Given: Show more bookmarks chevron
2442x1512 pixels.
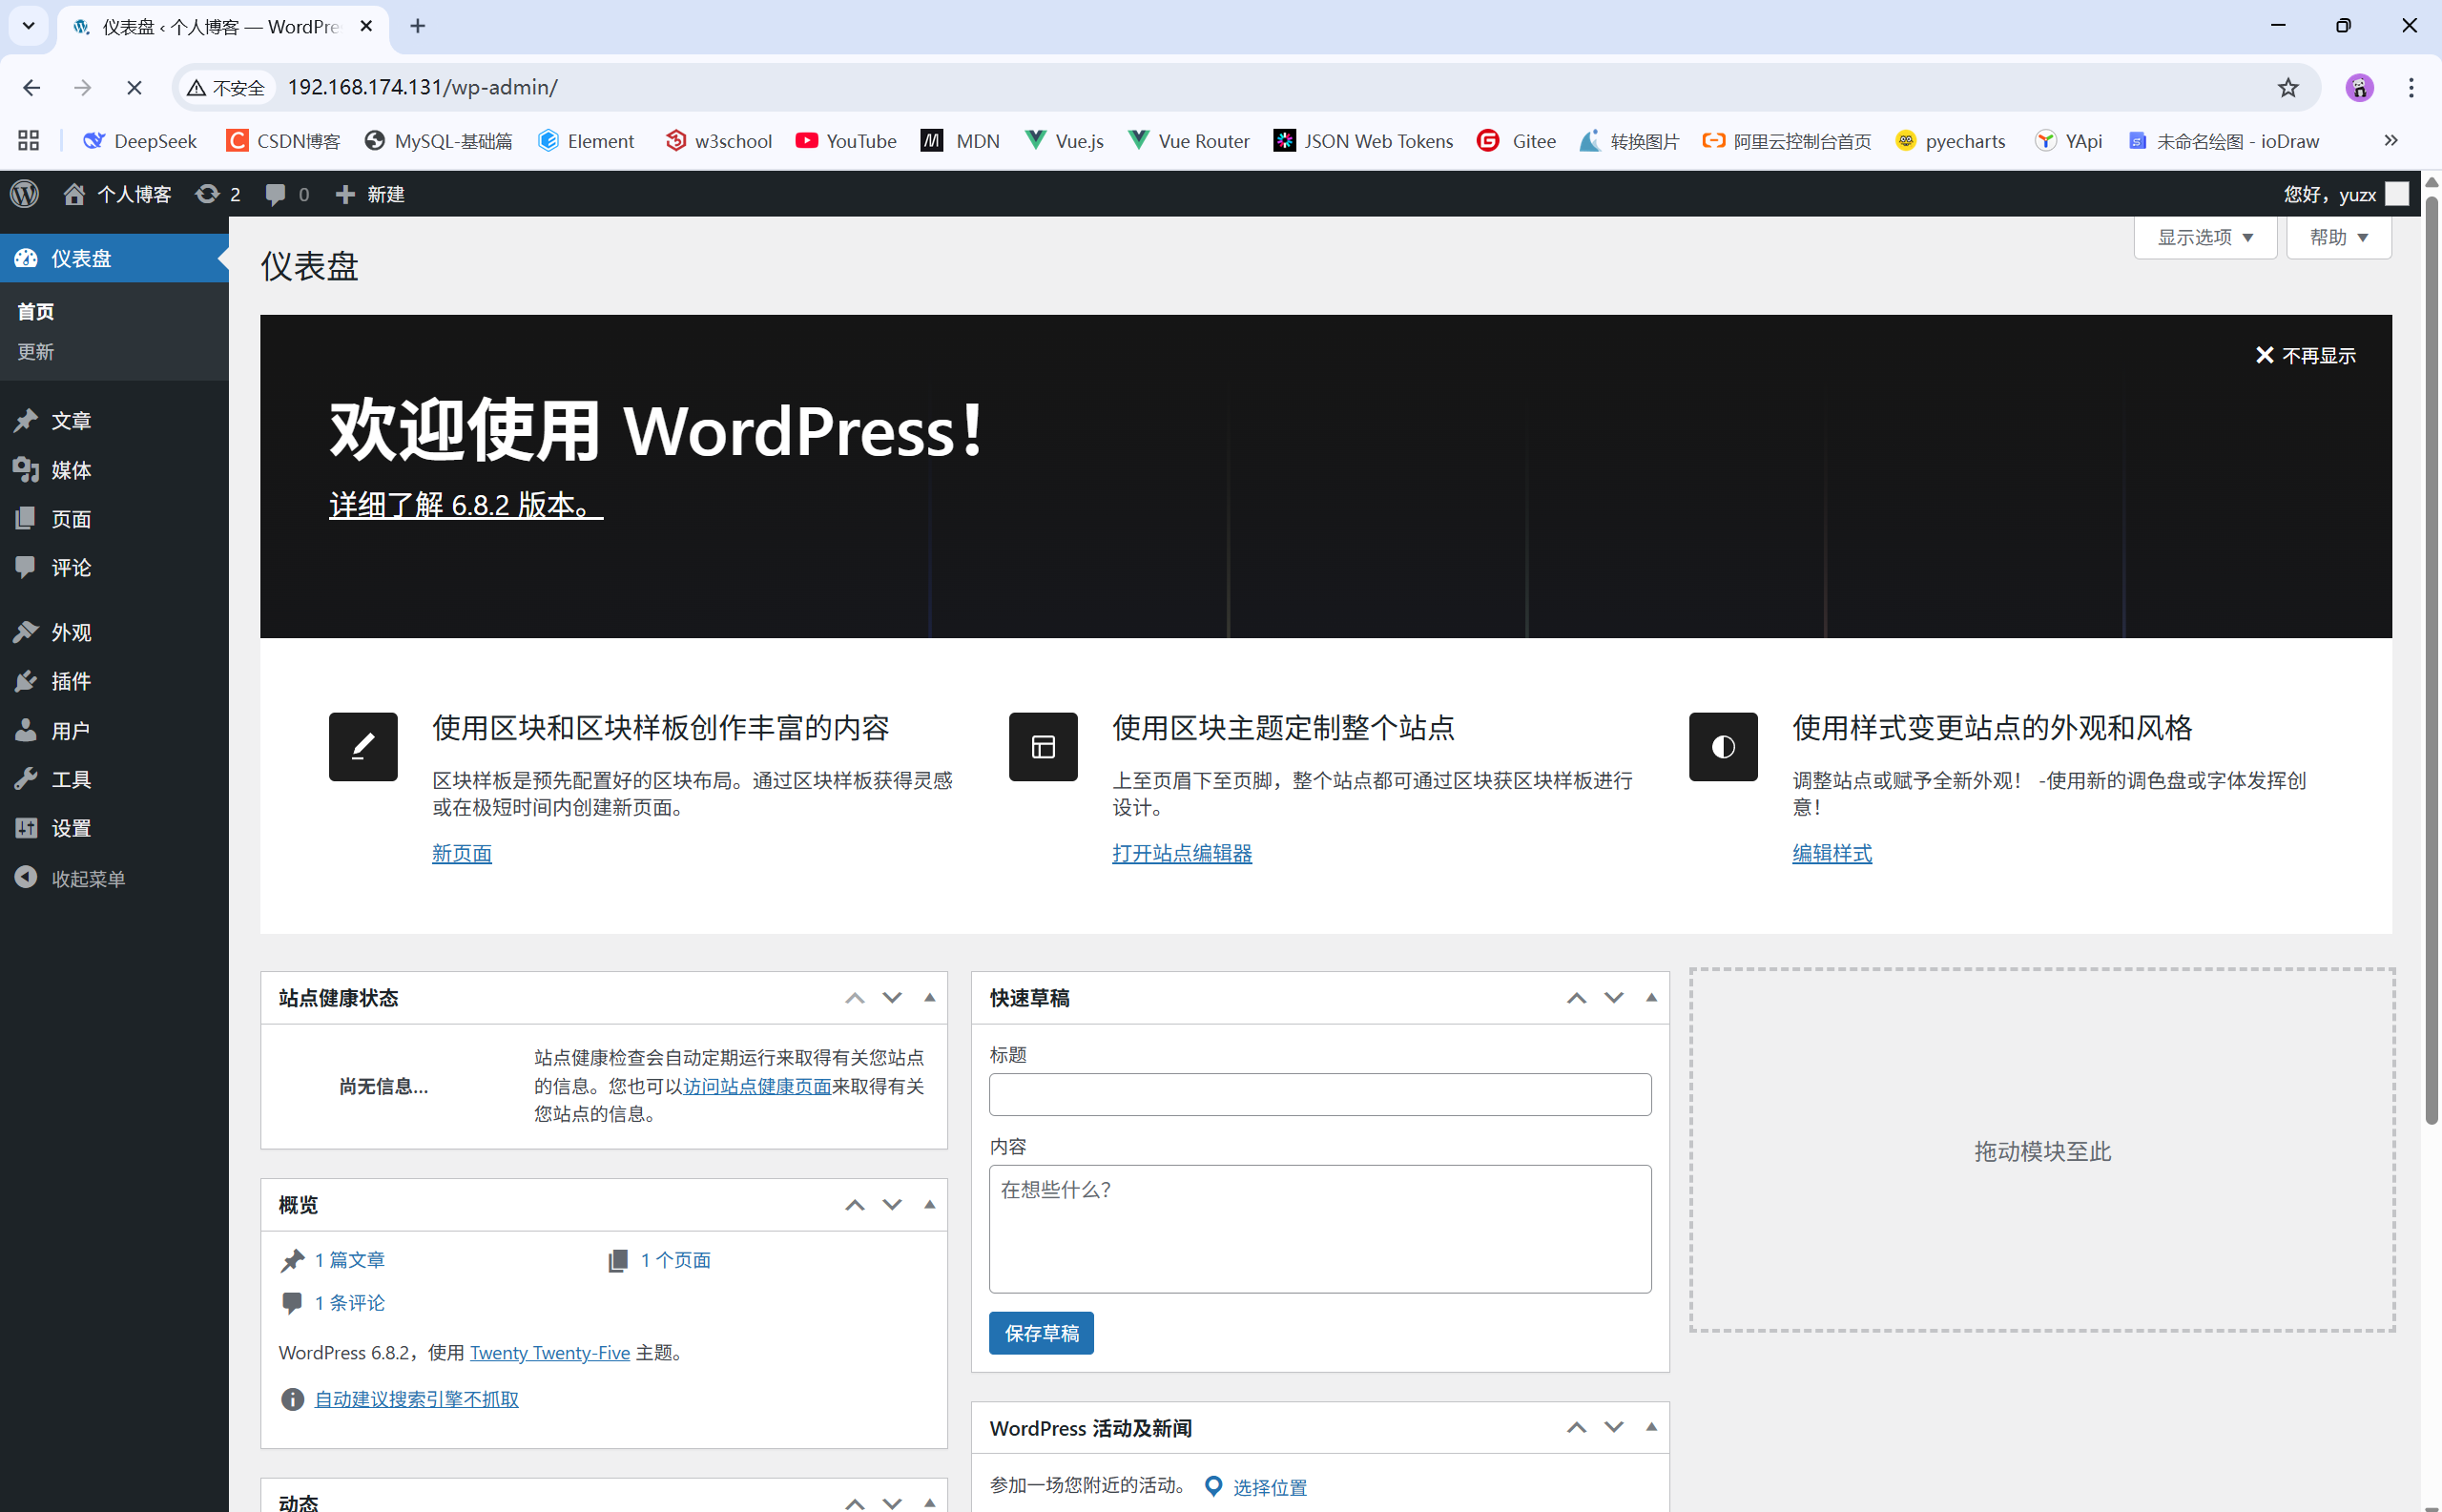Looking at the screenshot, I should pyautogui.click(x=2391, y=141).
